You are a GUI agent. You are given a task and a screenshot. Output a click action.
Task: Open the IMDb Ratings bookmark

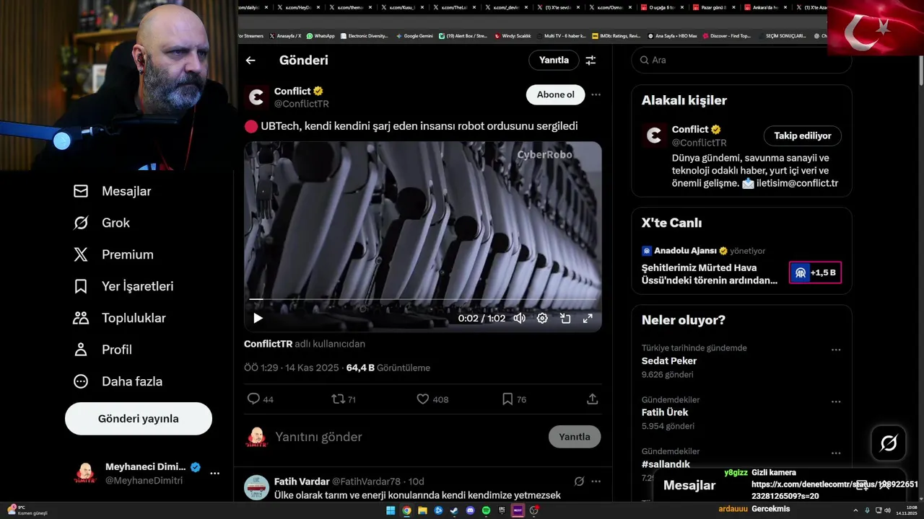click(x=616, y=35)
